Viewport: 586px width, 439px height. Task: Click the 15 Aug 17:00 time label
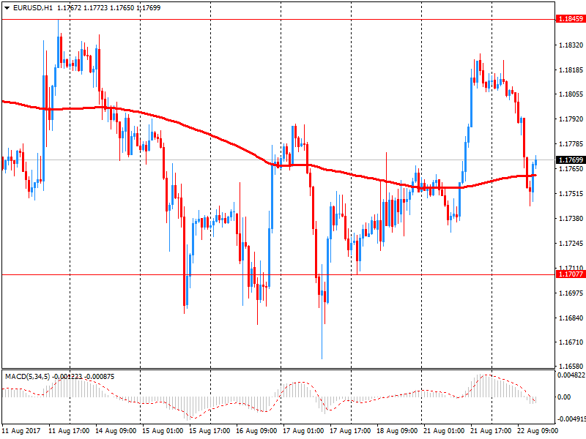[x=209, y=431]
